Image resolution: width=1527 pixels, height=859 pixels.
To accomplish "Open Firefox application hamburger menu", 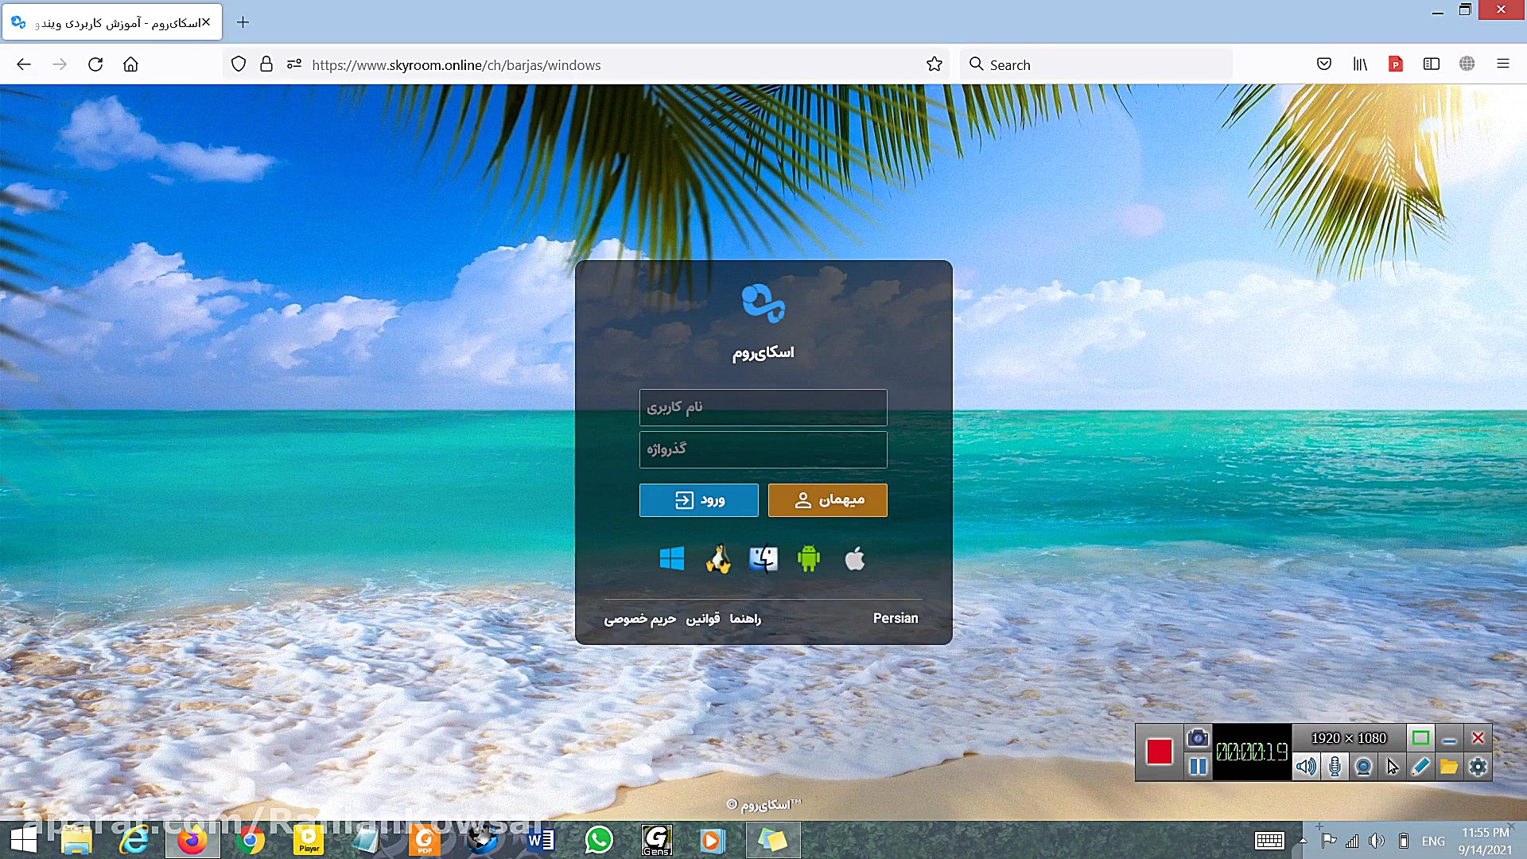I will click(1502, 64).
